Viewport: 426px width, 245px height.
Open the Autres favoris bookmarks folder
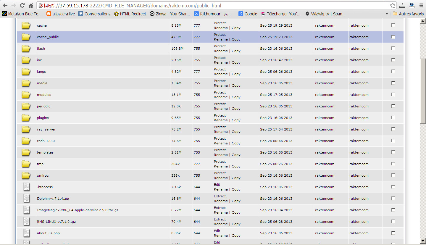pyautogui.click(x=408, y=14)
